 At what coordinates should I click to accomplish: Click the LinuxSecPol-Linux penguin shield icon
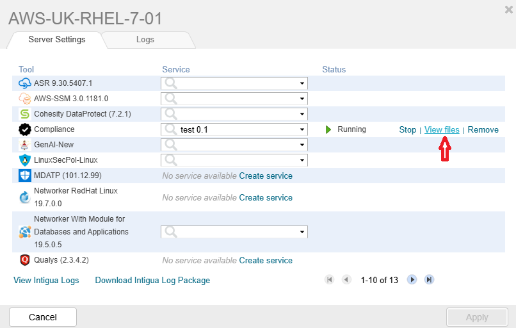point(25,160)
